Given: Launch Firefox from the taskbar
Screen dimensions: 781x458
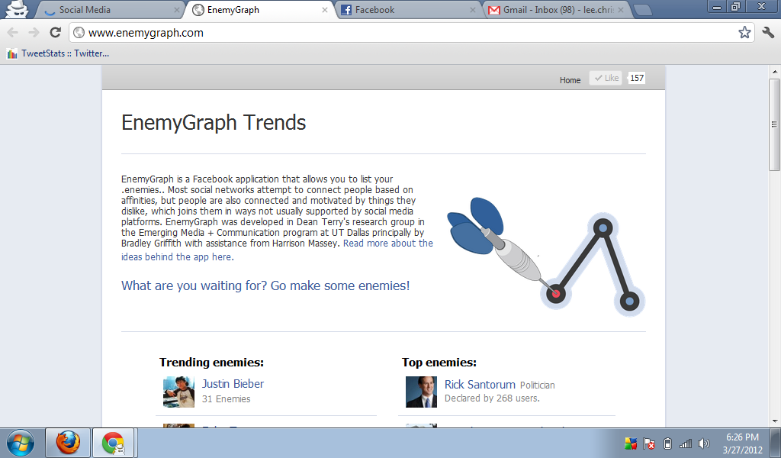Looking at the screenshot, I should pos(68,443).
